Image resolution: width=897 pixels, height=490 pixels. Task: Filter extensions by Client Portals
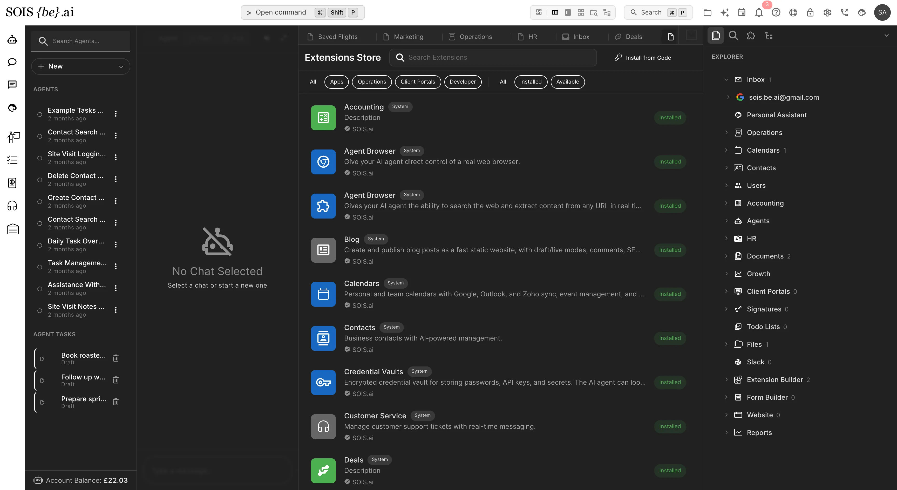(x=418, y=82)
